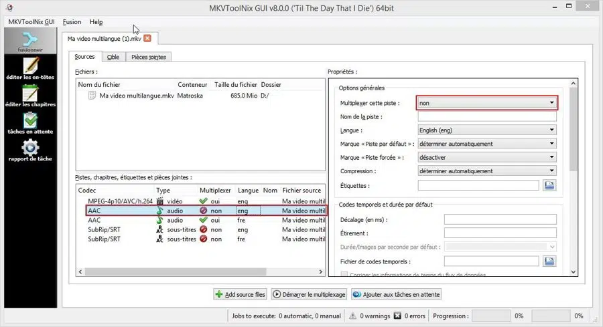Click the Conteneur column header
This screenshot has height=327, width=603.
(192, 84)
